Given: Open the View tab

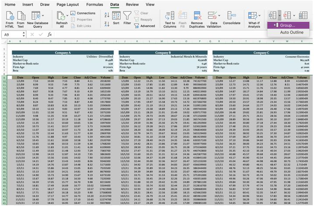Looking at the screenshot, I should 150,4.
